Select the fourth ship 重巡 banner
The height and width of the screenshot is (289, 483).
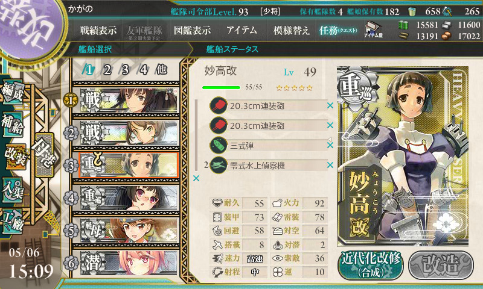pos(129,198)
